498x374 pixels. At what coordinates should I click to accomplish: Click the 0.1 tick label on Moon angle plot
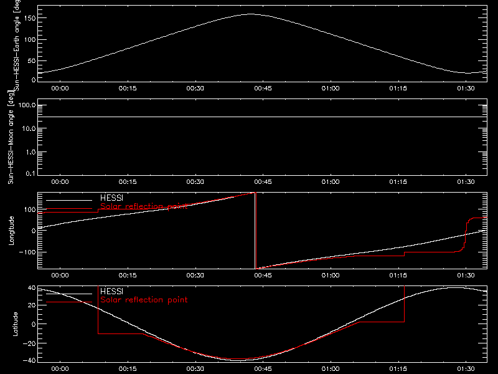coord(31,174)
